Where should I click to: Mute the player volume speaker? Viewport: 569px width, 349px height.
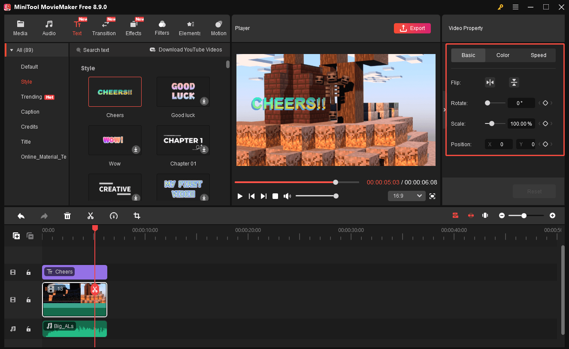coord(287,196)
